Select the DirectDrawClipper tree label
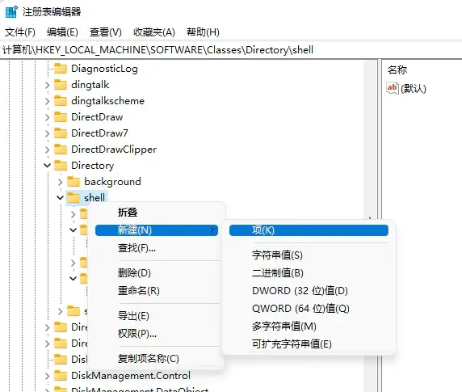This screenshot has height=392, width=462. [x=114, y=150]
